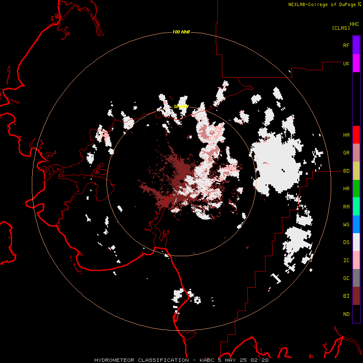363x363 pixels.
Task: Select the BI dark-red legend swatch
Action: coord(356,296)
